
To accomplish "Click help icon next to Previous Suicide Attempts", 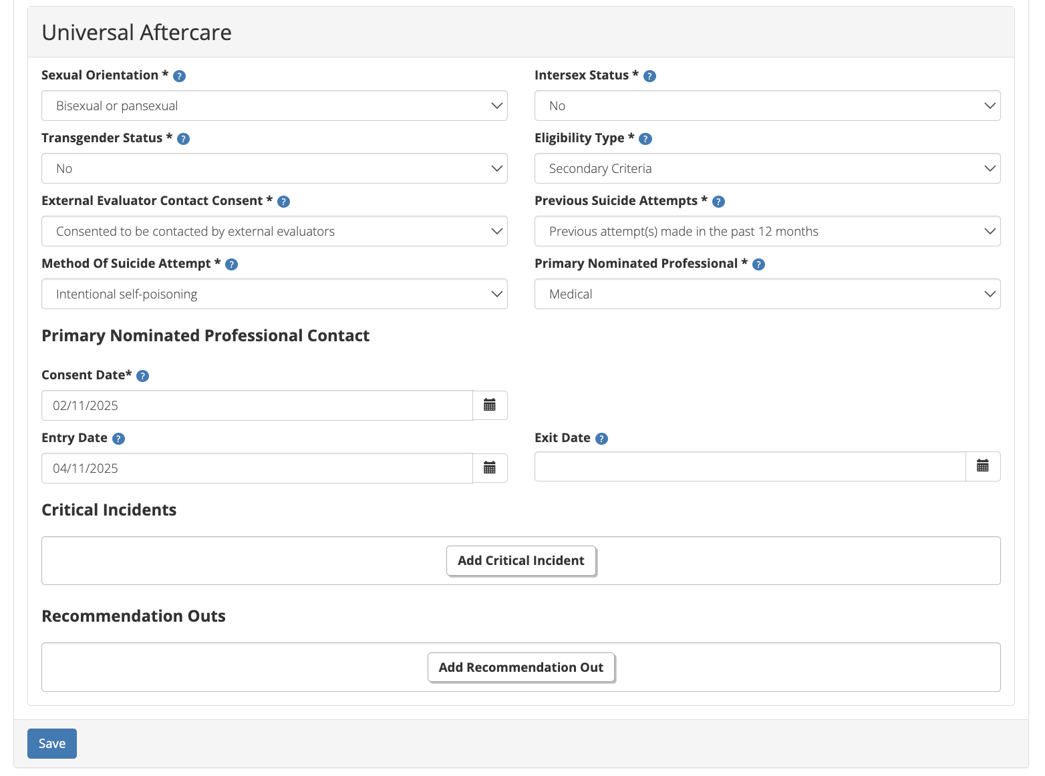I will tap(718, 202).
